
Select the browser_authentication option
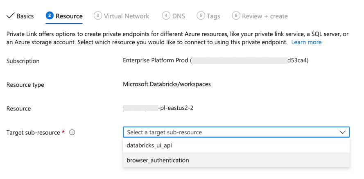158,160
